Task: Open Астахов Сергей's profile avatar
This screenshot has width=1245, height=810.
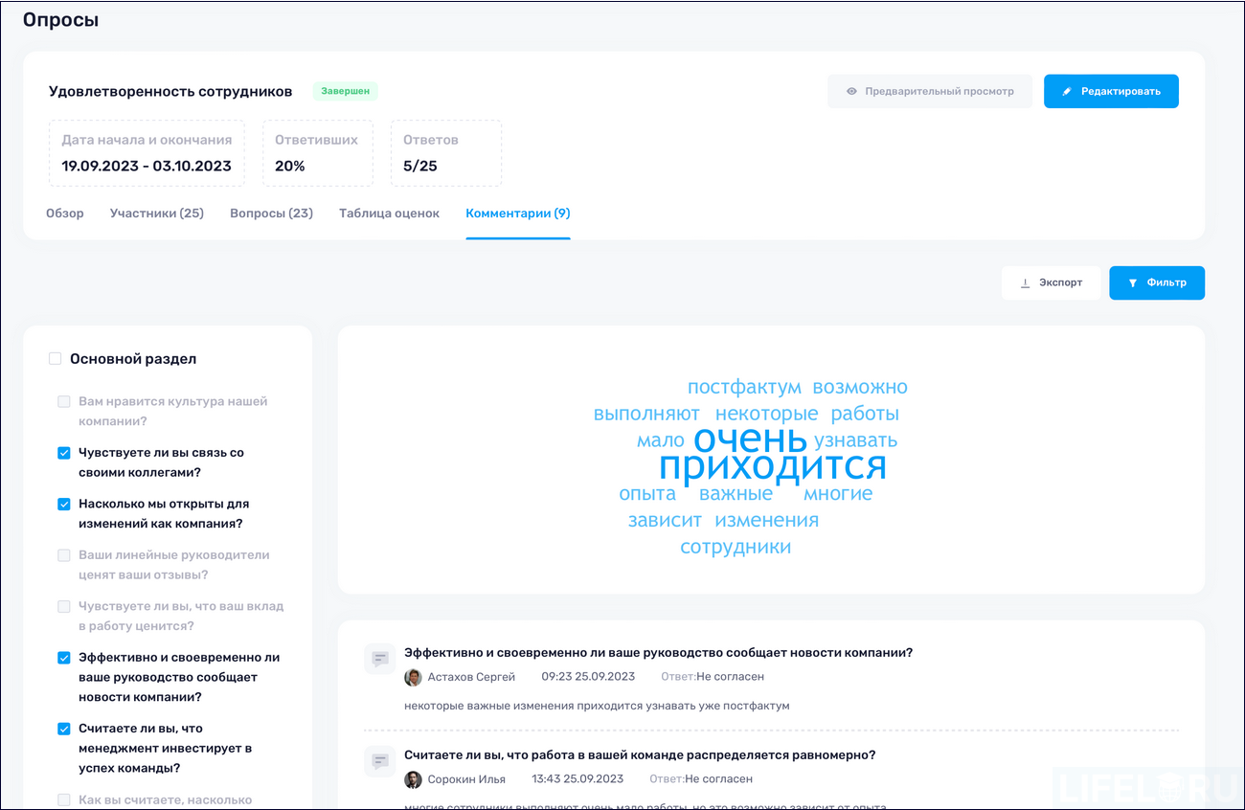Action: point(413,677)
